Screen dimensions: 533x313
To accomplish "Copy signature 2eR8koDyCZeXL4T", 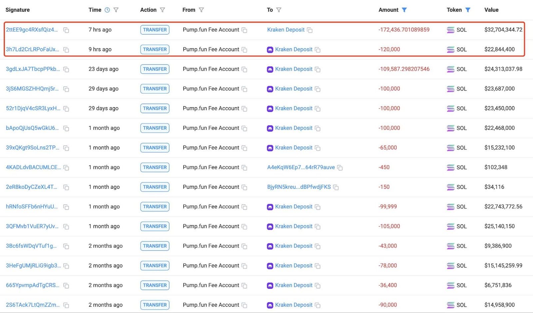I will [x=66, y=187].
